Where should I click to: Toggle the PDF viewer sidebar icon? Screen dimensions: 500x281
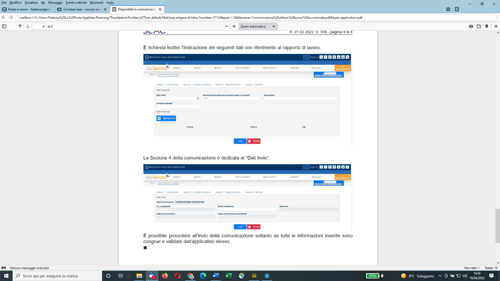pos(4,27)
